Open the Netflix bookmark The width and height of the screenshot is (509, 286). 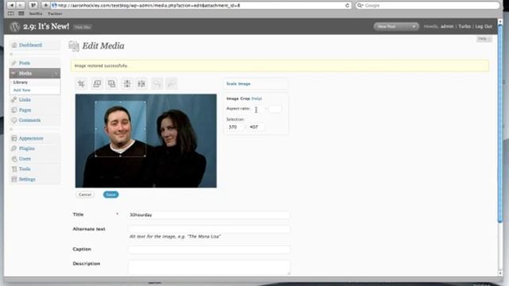[x=36, y=14]
